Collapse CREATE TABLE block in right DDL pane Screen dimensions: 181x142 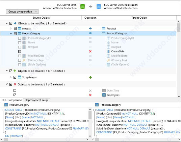click(x=94, y=110)
